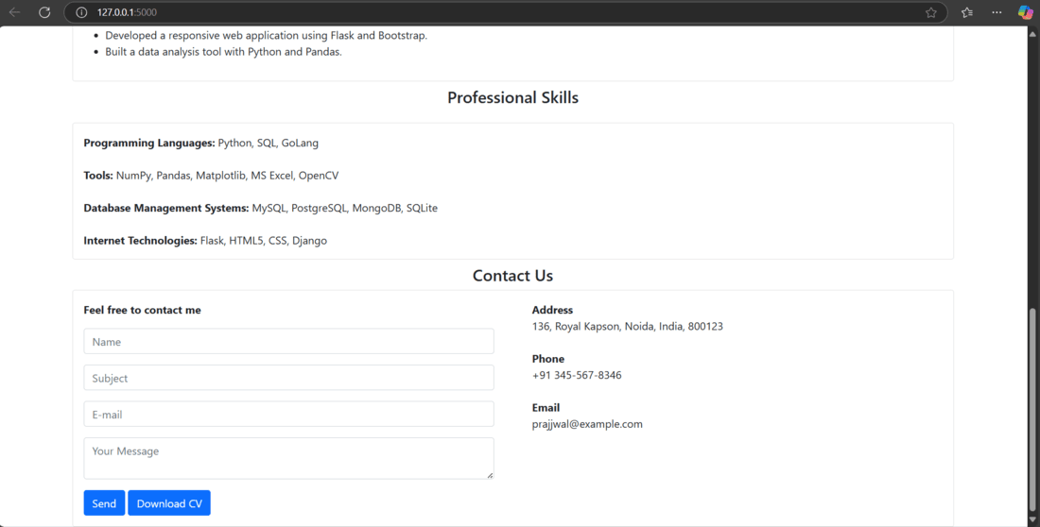1040x527 pixels.
Task: Bookmark page with the star icon
Action: (930, 12)
